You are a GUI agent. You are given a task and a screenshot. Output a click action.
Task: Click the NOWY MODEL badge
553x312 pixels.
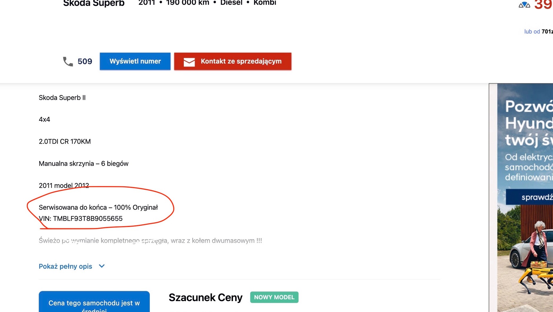tap(274, 297)
